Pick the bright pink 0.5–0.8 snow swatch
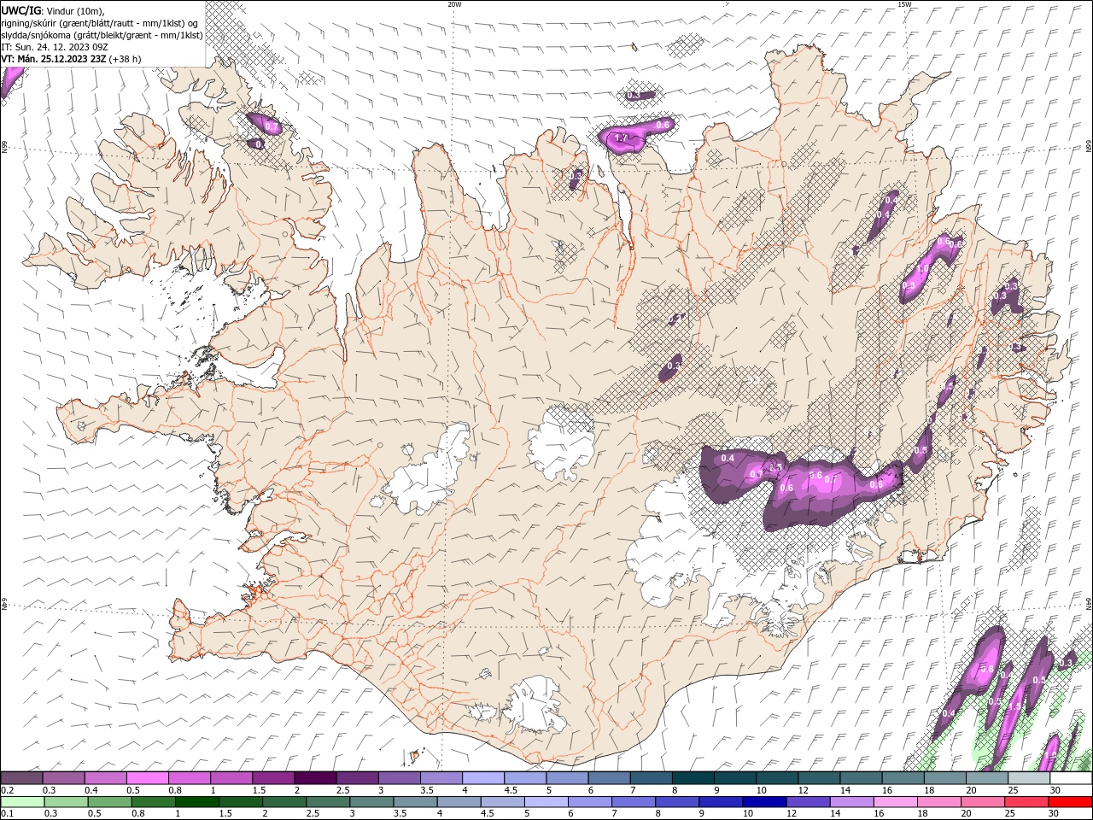 [x=147, y=778]
